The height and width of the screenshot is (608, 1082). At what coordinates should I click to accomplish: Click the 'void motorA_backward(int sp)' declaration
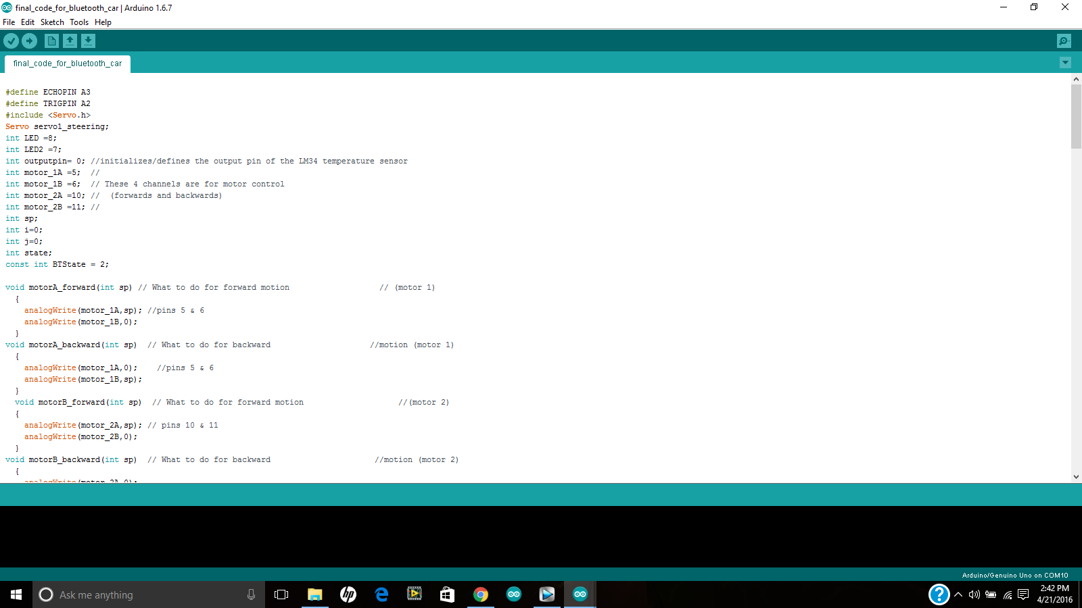coord(71,345)
